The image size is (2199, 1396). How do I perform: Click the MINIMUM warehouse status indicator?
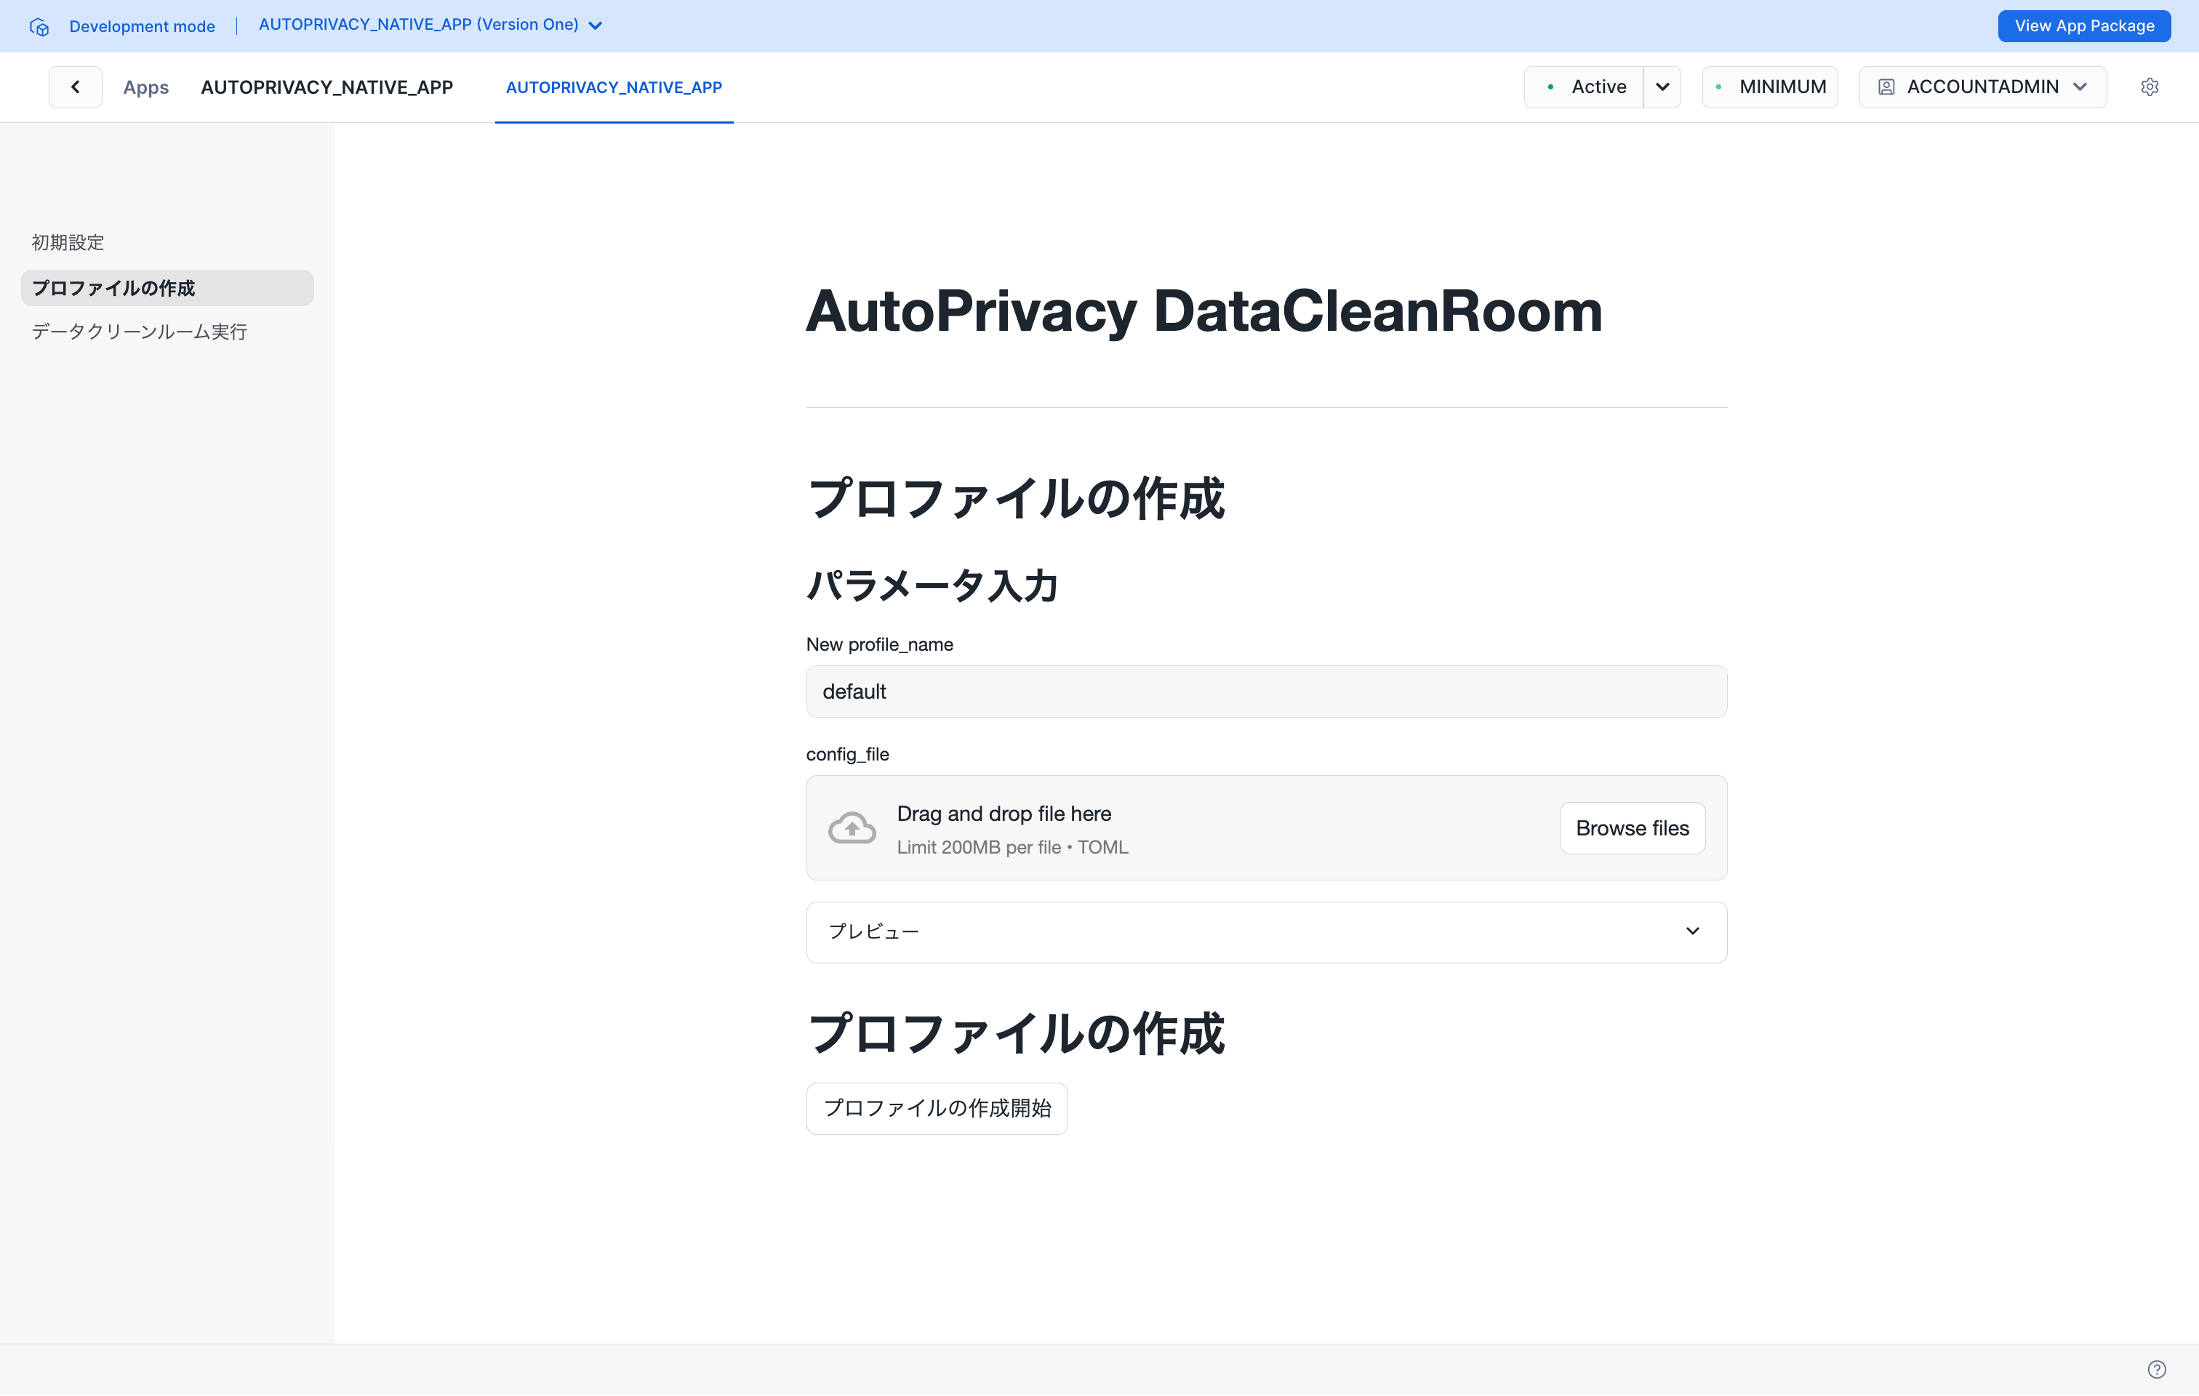click(1770, 87)
